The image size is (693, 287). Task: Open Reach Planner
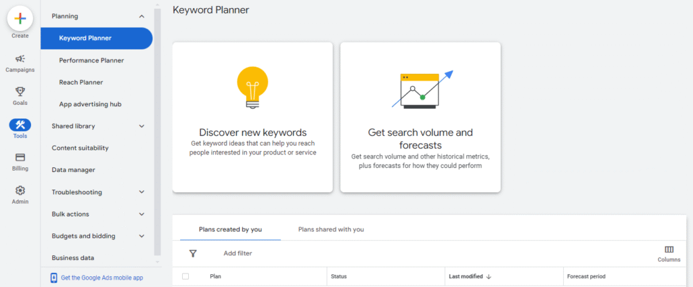click(81, 83)
